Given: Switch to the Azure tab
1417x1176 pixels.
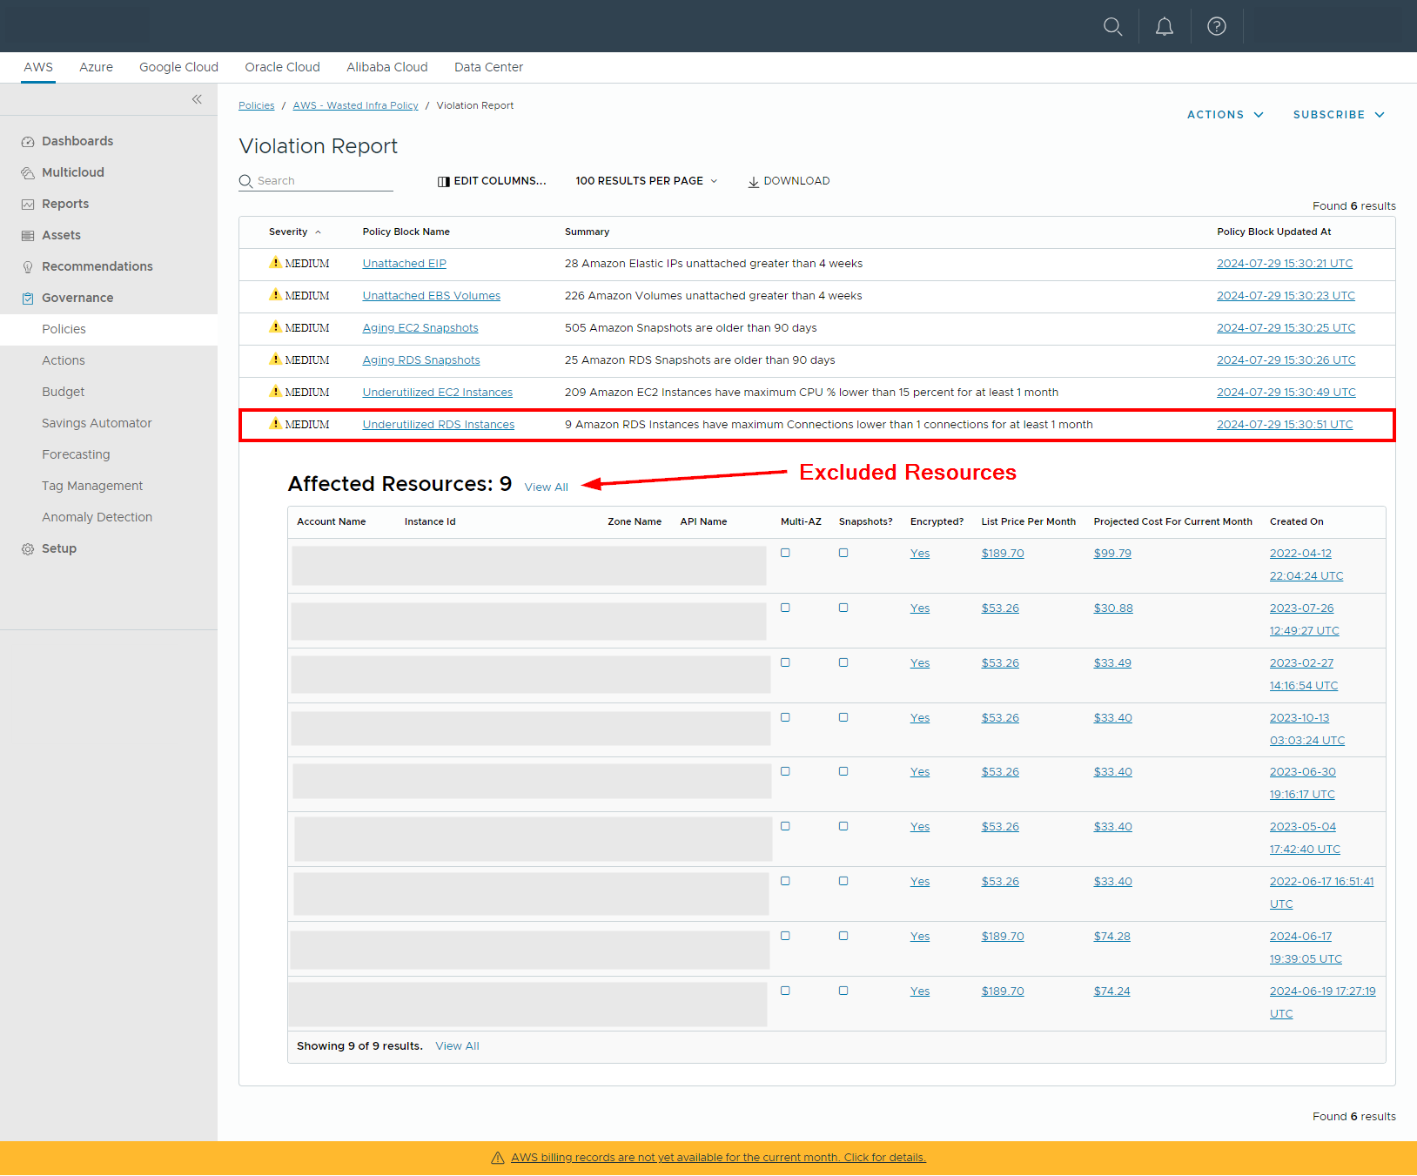Looking at the screenshot, I should coord(96,67).
